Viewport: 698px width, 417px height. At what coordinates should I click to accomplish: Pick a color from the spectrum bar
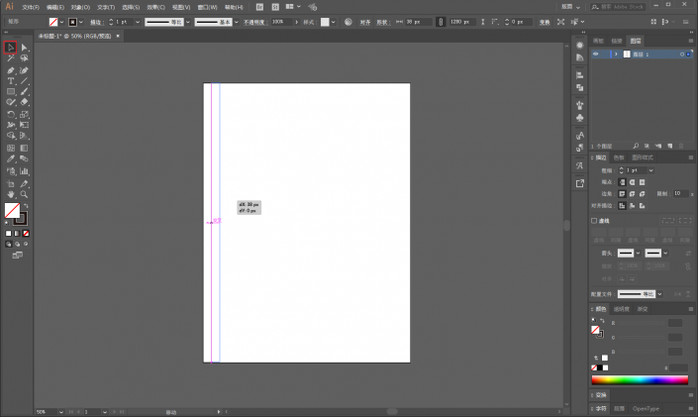tap(640, 380)
